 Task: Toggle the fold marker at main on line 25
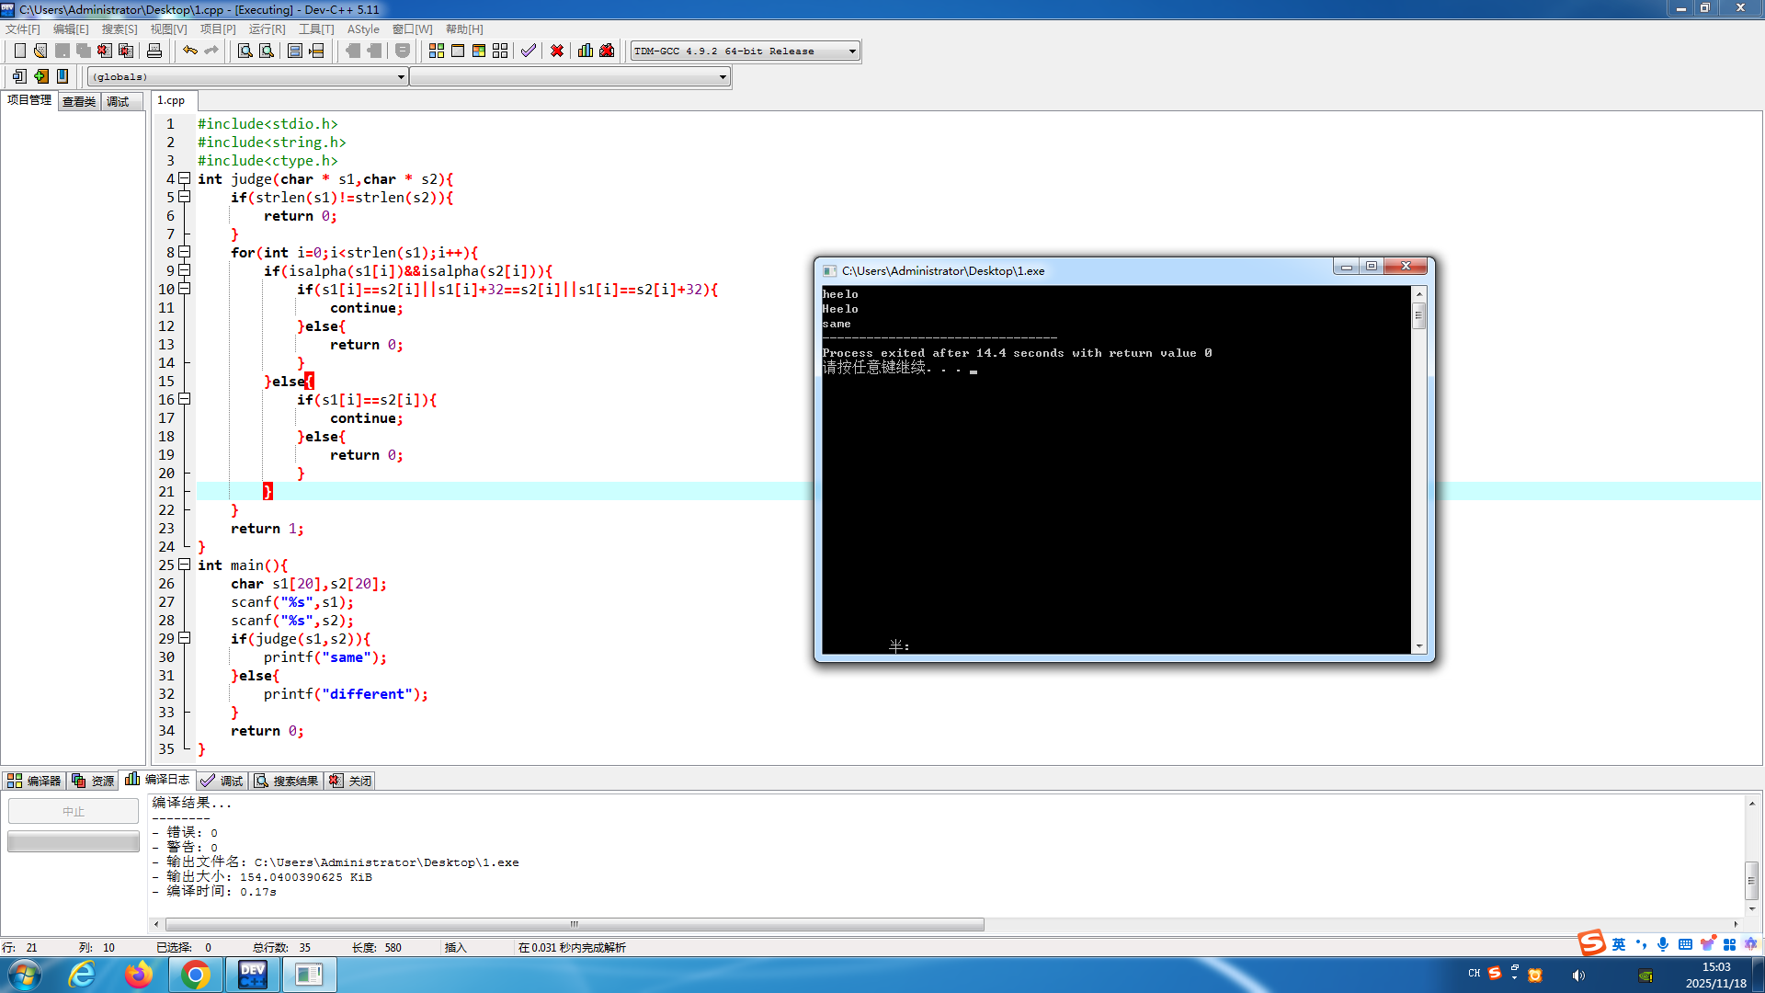[184, 565]
